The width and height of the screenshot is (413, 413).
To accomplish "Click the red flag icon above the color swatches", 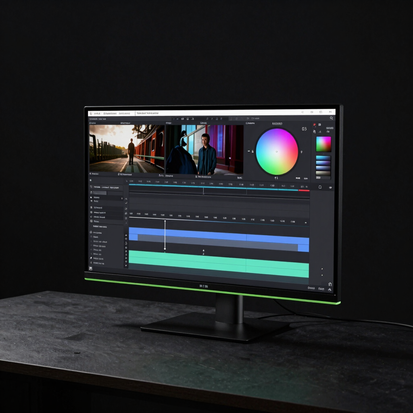I will coord(315,125).
